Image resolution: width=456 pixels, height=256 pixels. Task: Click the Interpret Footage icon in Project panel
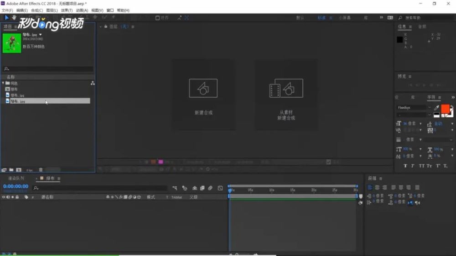click(x=4, y=170)
